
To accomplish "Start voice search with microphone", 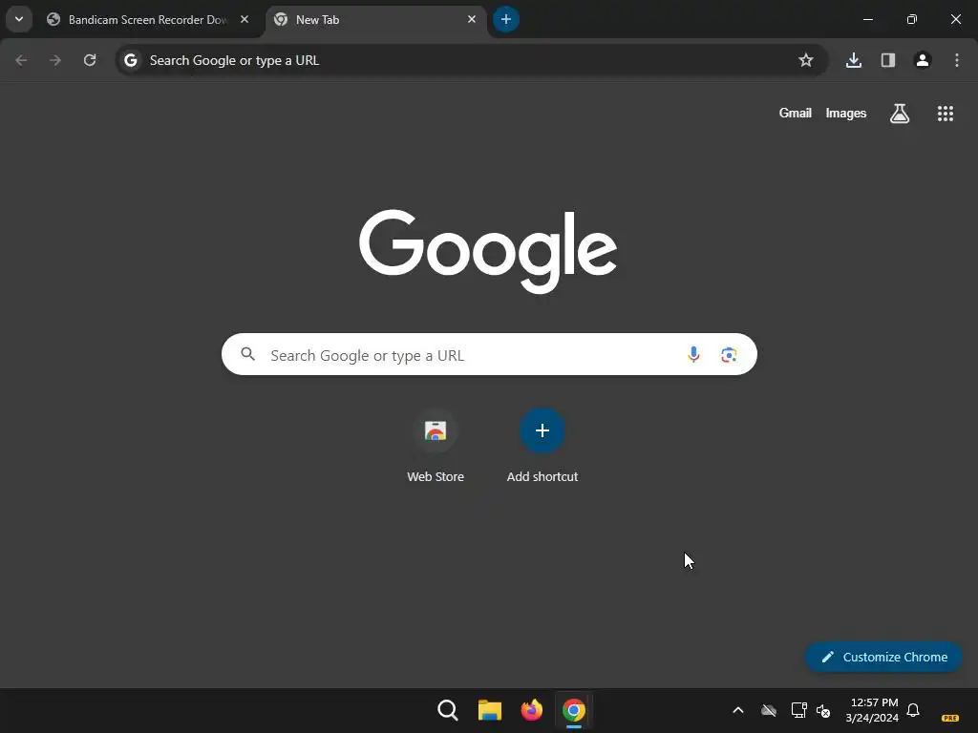I will pos(693,355).
